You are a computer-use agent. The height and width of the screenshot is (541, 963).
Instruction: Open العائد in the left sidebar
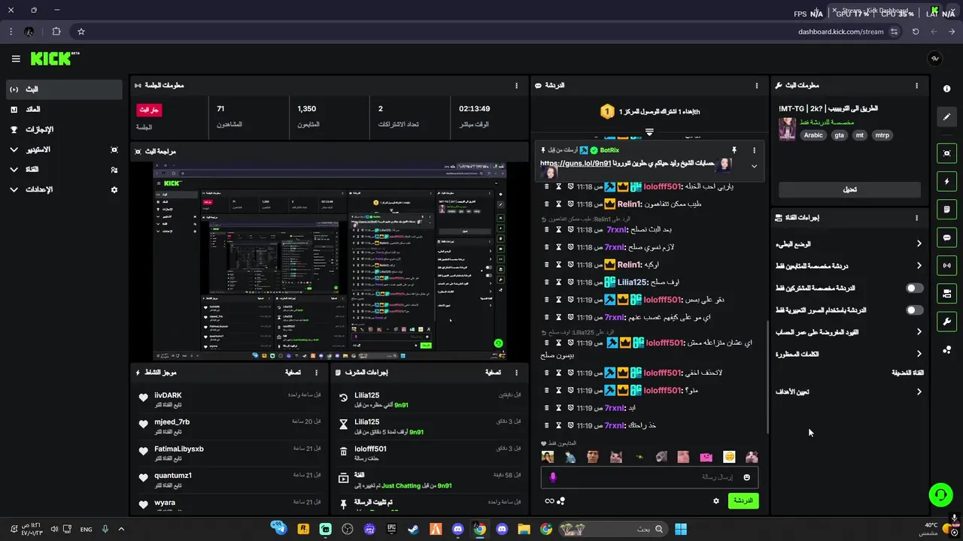coord(63,110)
